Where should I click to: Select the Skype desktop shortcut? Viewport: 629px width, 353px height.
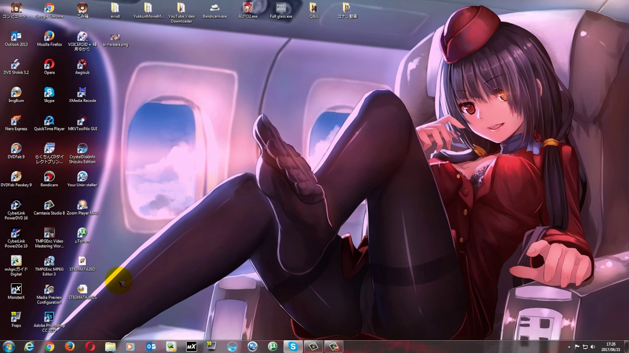[x=49, y=95]
